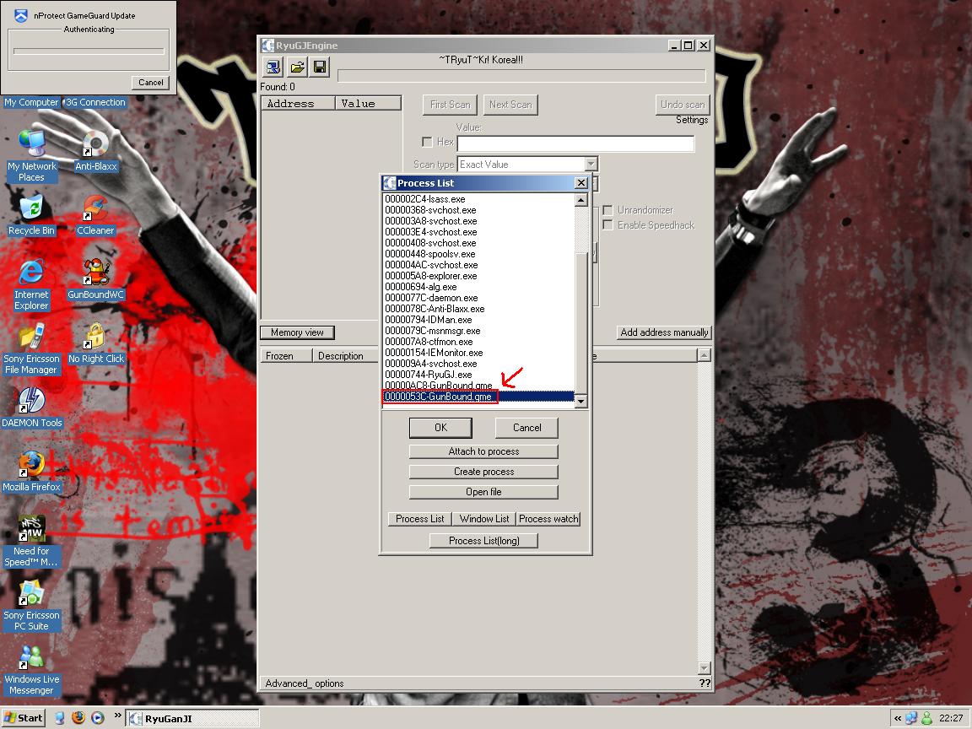This screenshot has height=729, width=972.
Task: Open Sony Ericsson PC Suite icon
Action: pos(31,605)
